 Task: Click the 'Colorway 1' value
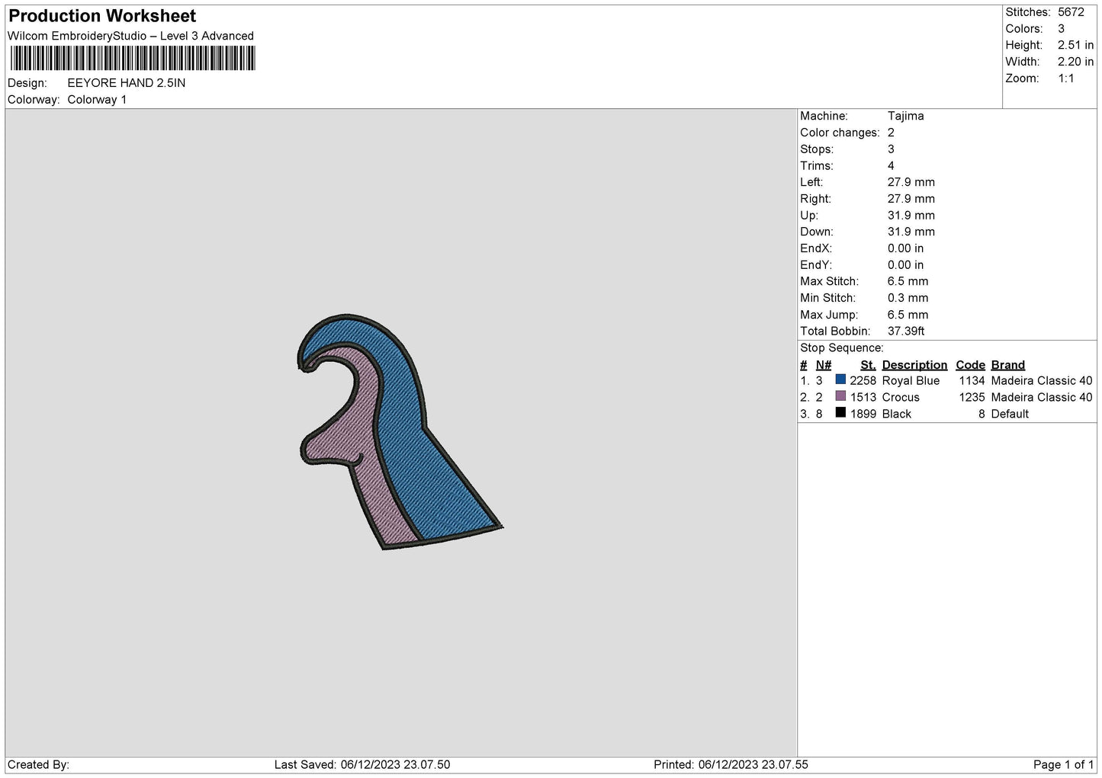point(98,100)
